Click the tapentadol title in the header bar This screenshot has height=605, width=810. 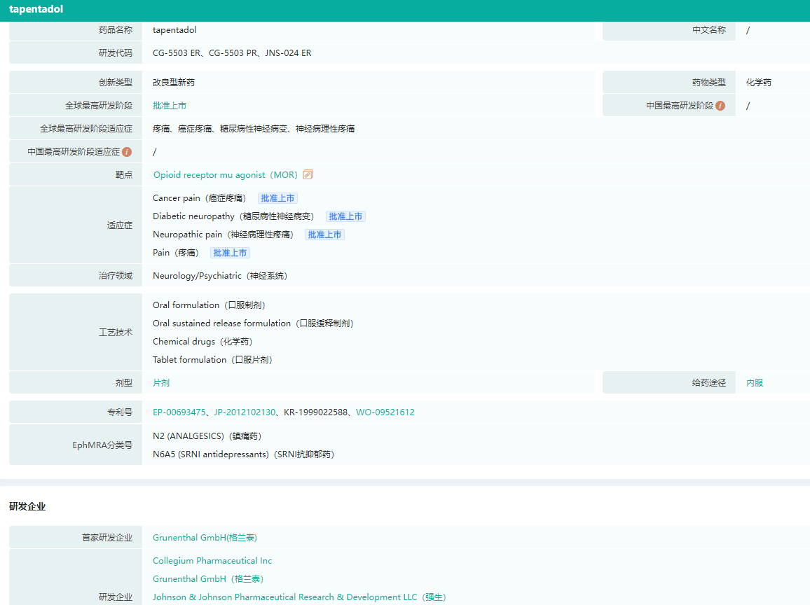click(36, 10)
